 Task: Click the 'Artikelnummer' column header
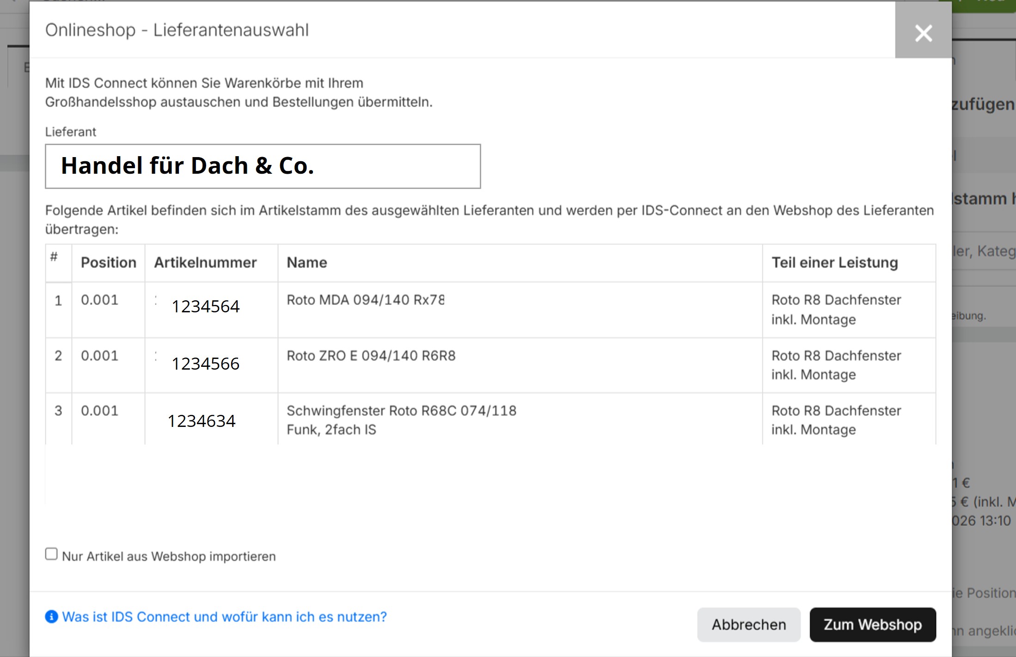click(205, 262)
